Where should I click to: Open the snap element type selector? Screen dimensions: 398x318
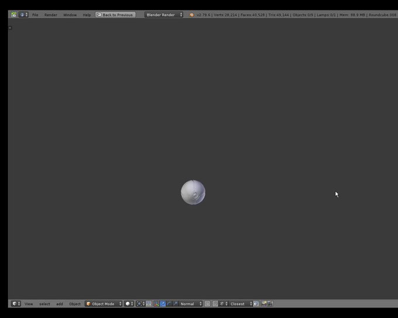224,304
